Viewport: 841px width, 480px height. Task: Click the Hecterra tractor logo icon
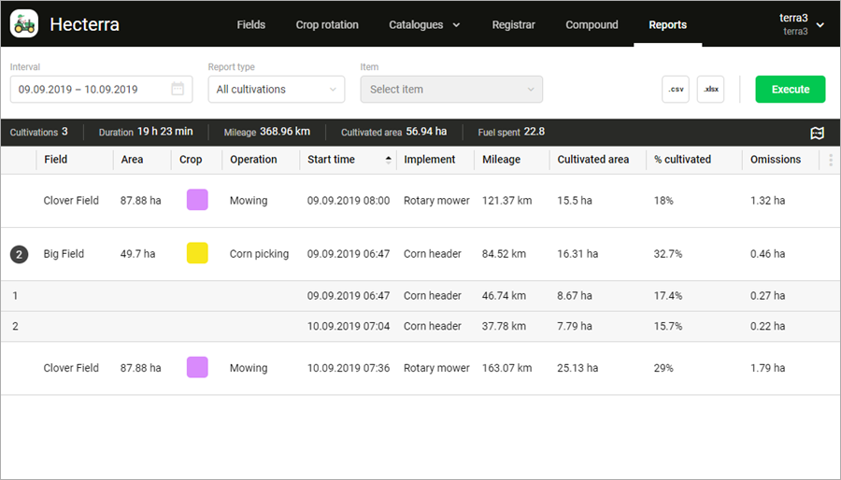click(x=24, y=24)
